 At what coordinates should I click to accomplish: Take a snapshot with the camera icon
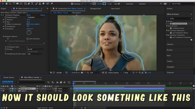82,73
